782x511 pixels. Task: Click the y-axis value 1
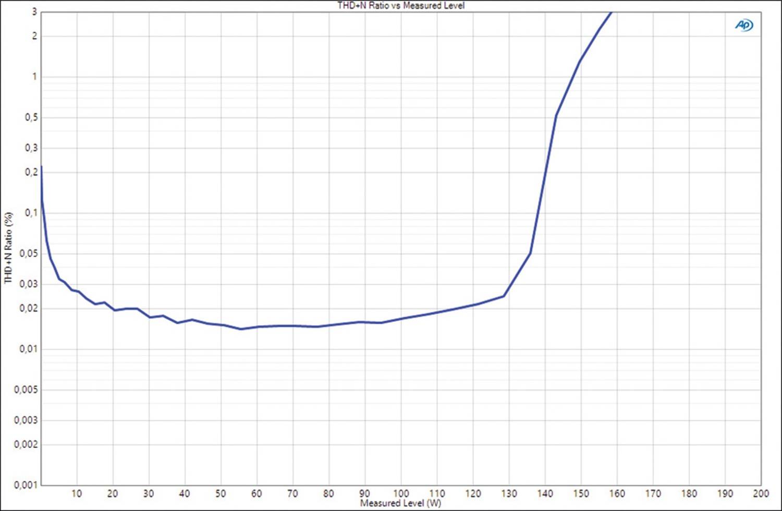pos(34,77)
